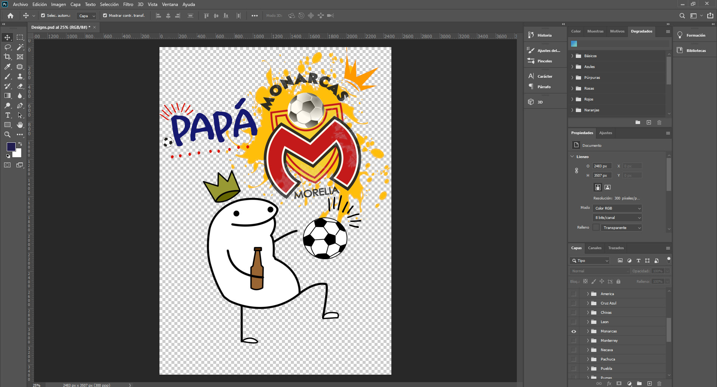717x387 pixels.
Task: Open the Filtro menu
Action: tap(128, 4)
